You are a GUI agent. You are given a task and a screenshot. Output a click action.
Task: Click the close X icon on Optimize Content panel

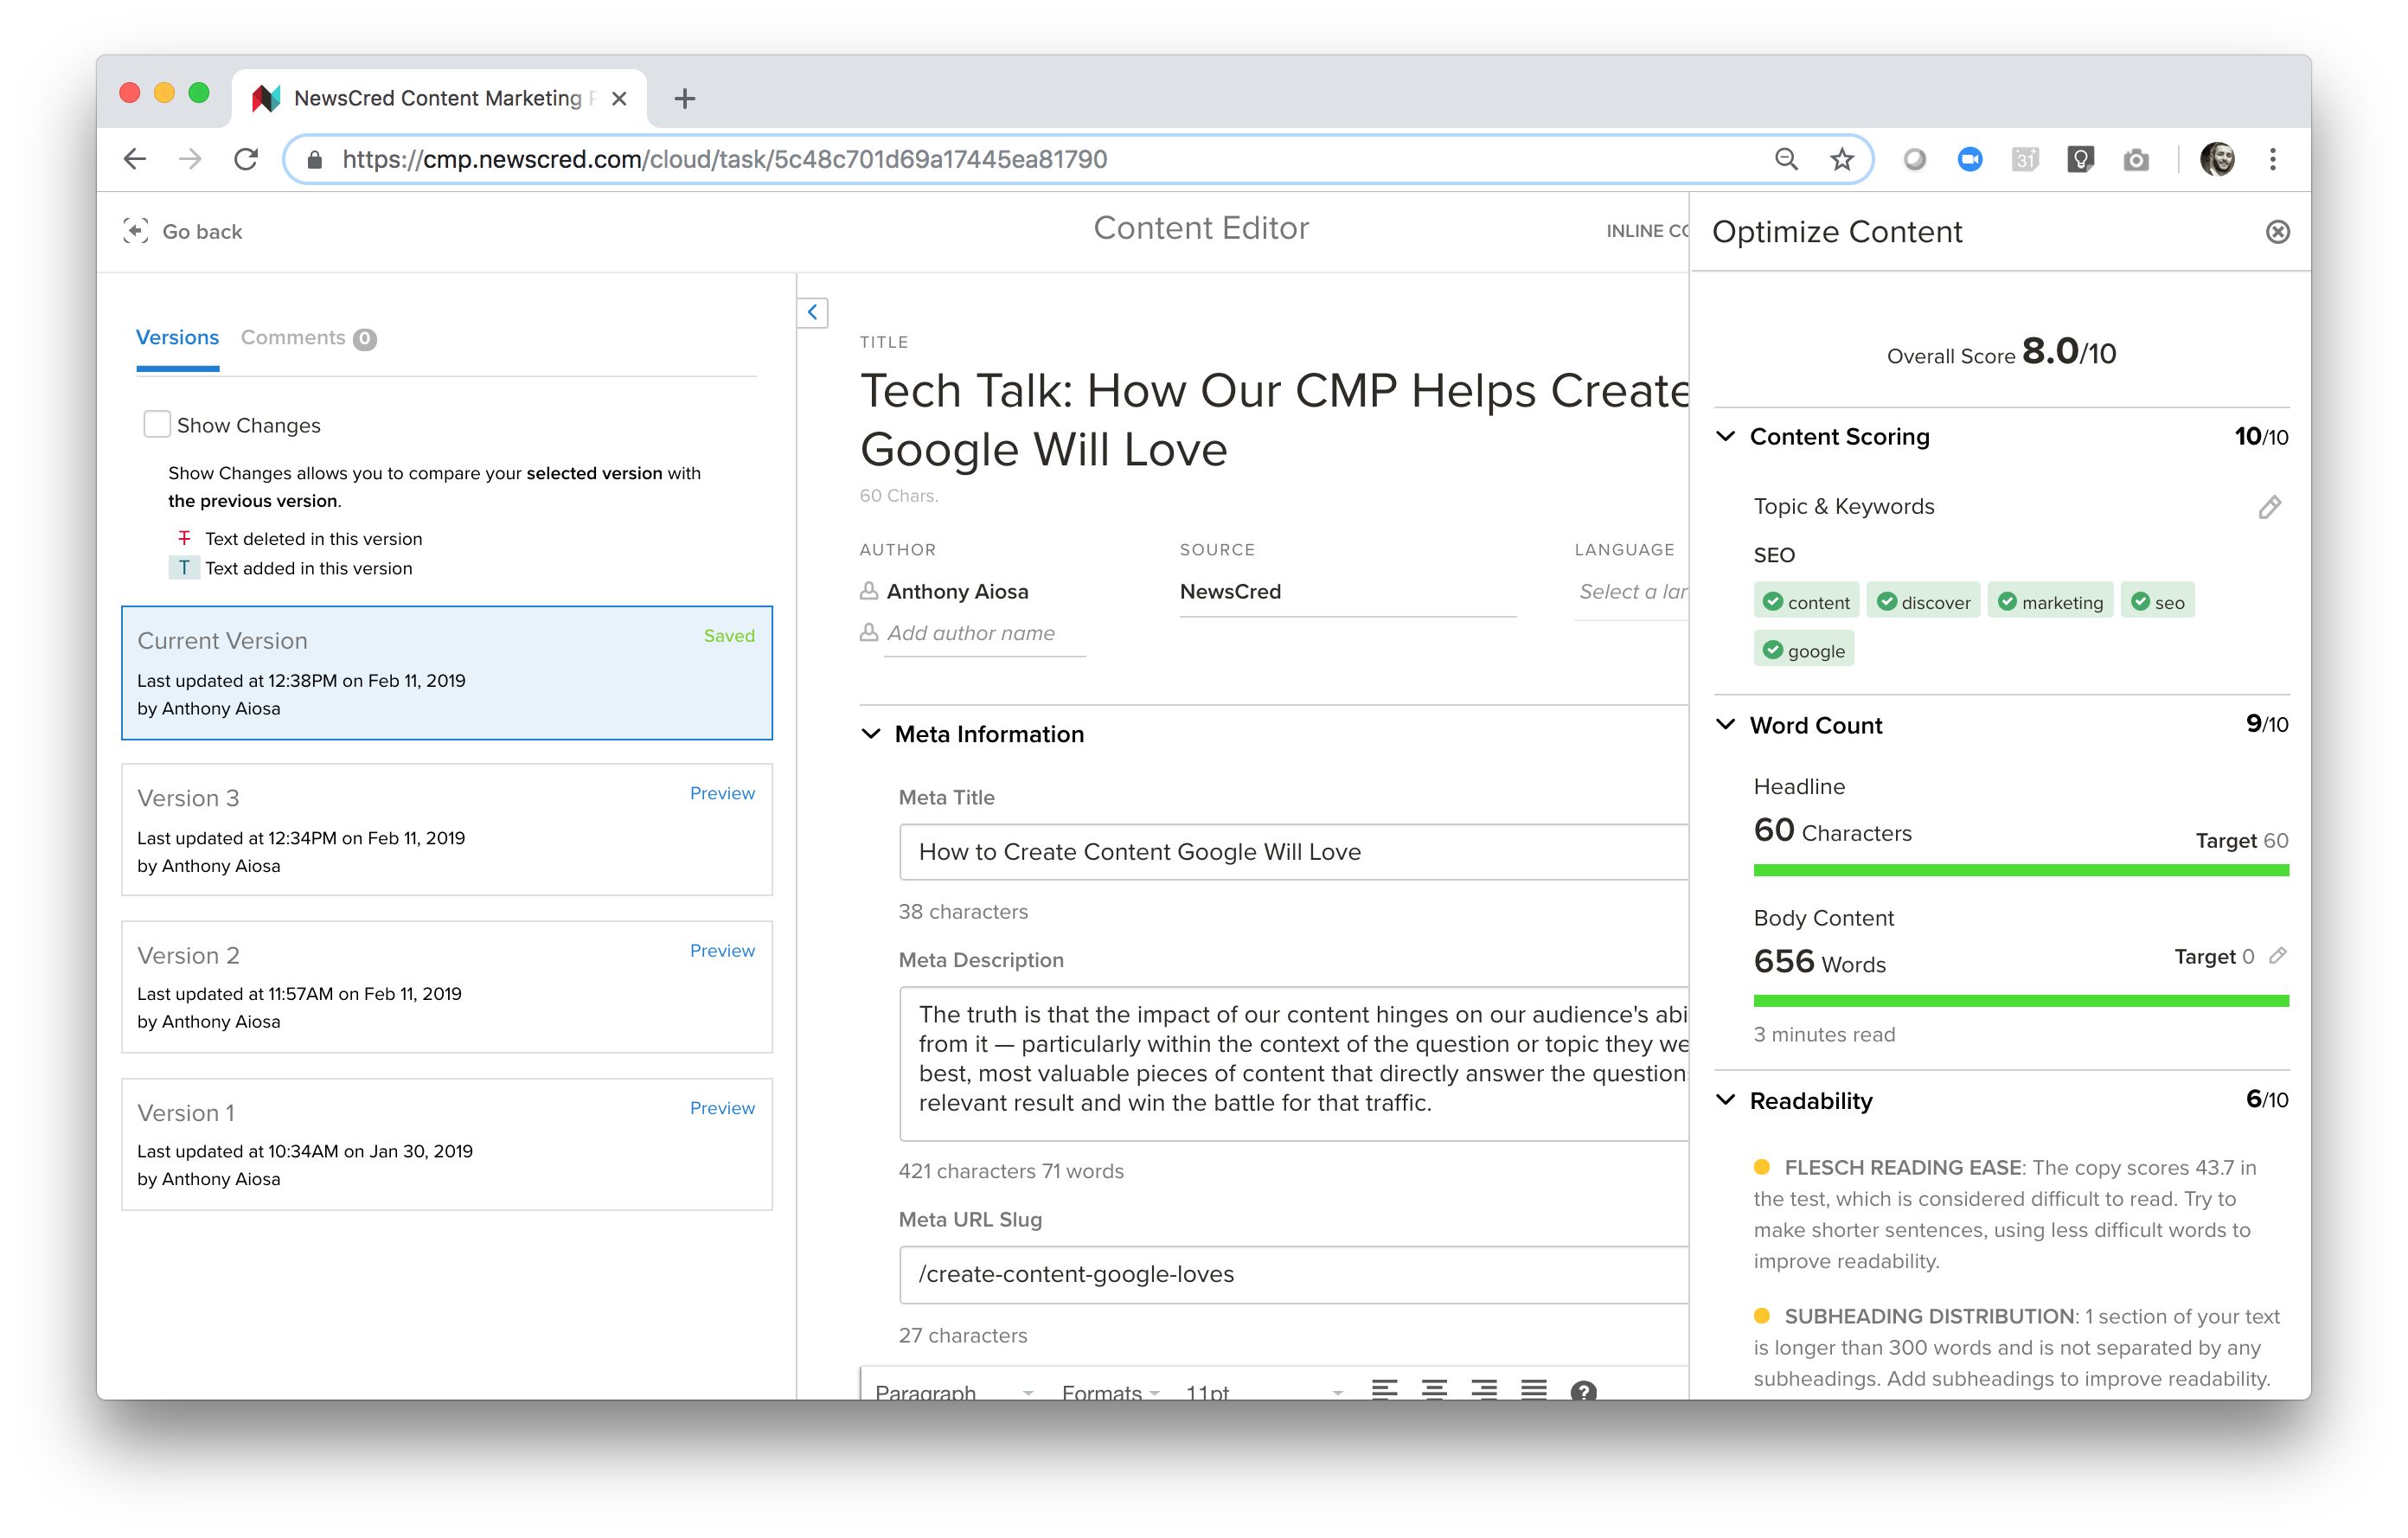(2278, 232)
